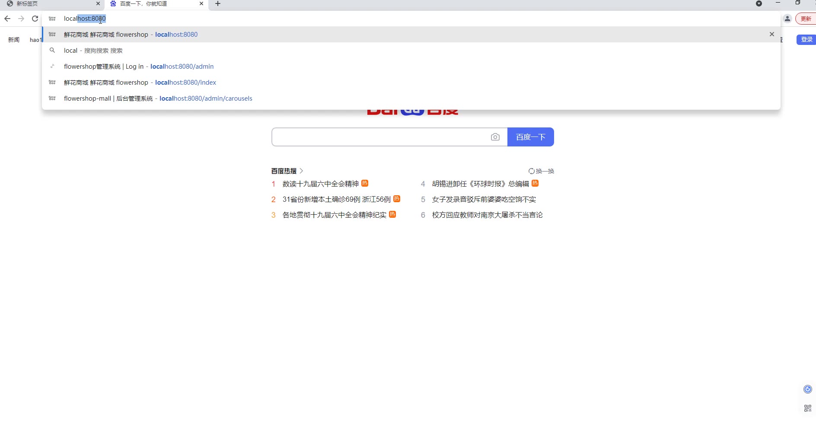Open the tab search dropdown arrow

click(759, 3)
